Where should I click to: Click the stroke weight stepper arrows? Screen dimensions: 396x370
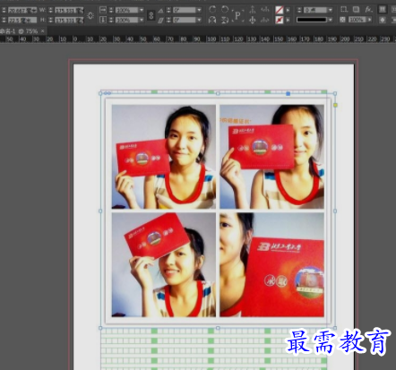pos(299,10)
